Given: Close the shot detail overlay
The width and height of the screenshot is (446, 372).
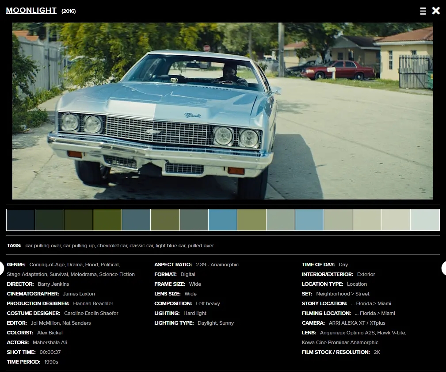Looking at the screenshot, I should click(436, 11).
